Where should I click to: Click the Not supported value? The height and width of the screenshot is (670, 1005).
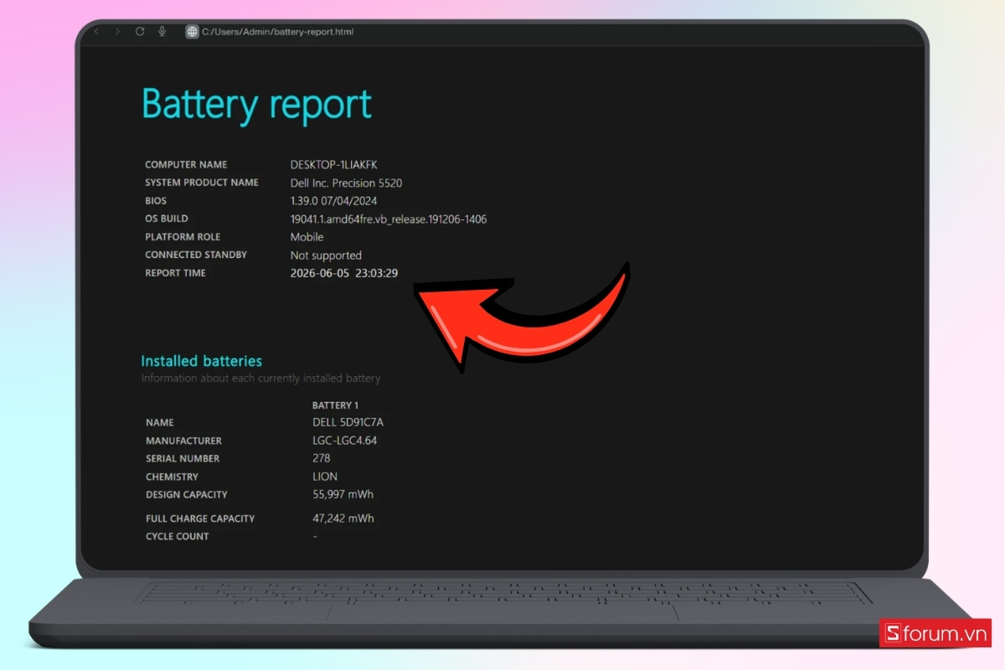(326, 255)
